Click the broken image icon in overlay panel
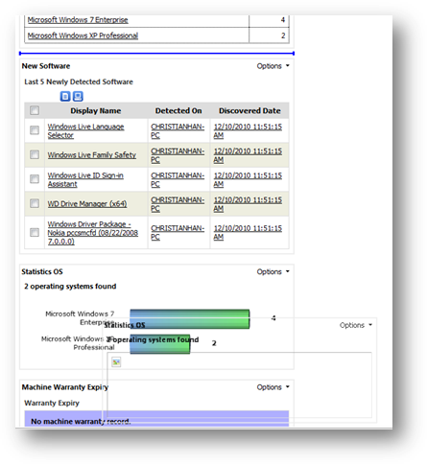 (116, 362)
